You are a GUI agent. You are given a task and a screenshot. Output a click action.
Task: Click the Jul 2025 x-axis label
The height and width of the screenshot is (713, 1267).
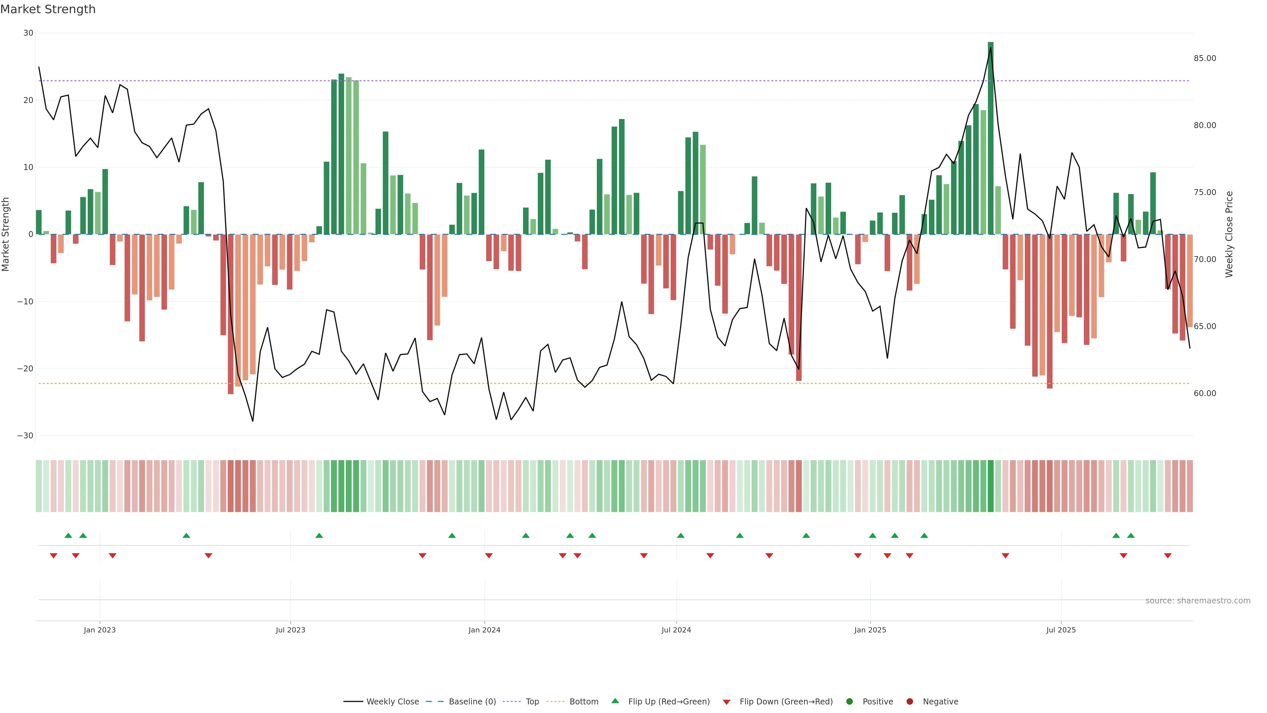pos(1061,630)
